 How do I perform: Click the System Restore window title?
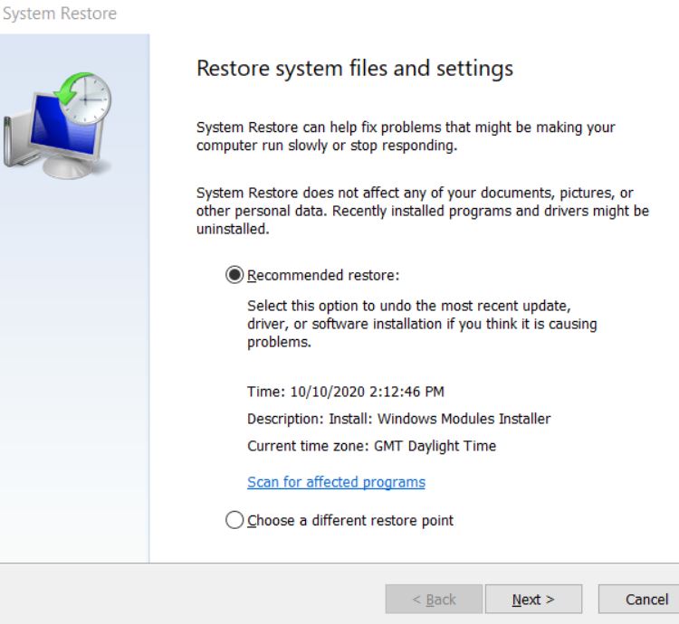pos(60,14)
